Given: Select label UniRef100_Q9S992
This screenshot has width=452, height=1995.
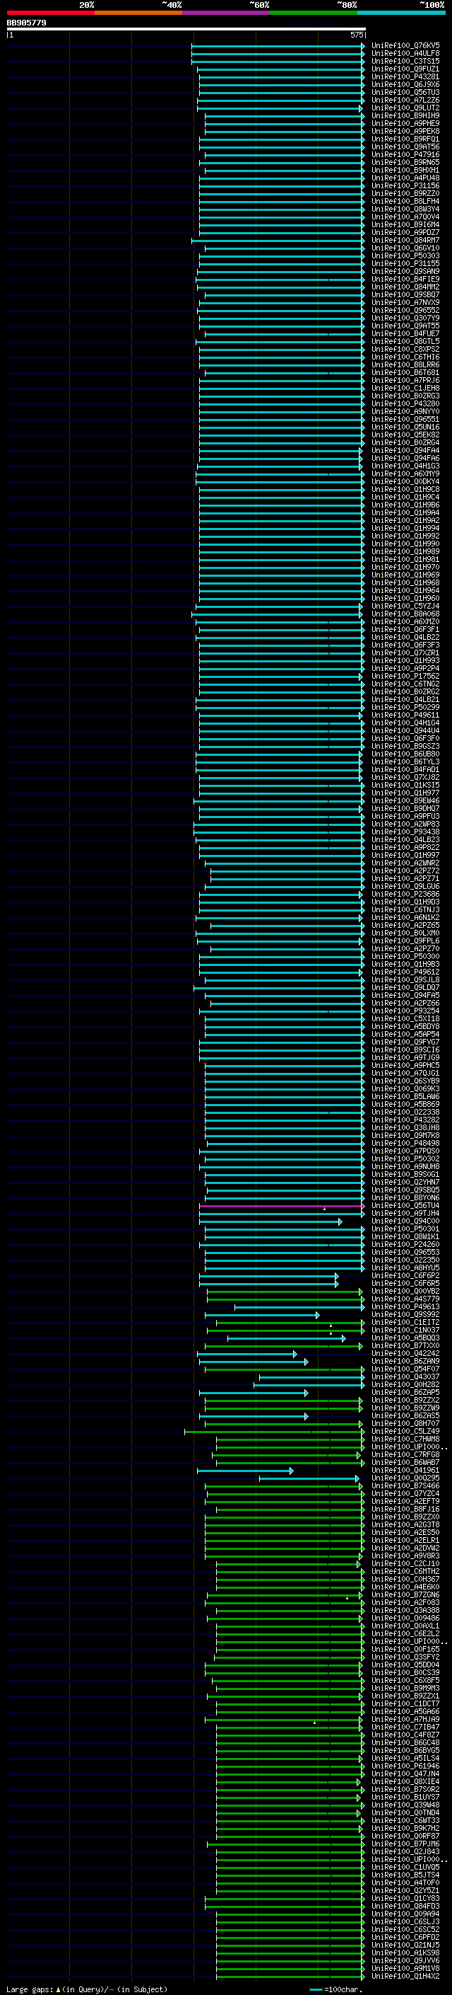Looking at the screenshot, I should coord(405,1315).
